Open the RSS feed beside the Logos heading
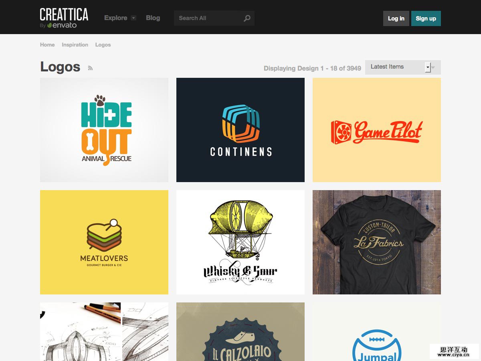 pos(90,68)
